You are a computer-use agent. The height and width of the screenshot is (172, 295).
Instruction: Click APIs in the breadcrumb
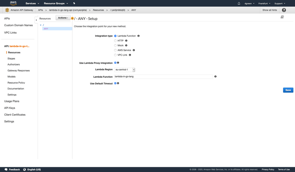point(41,10)
